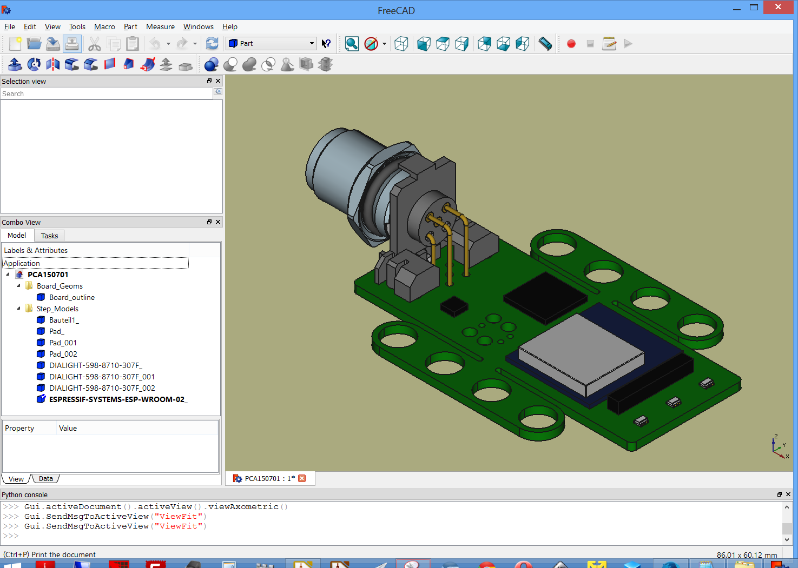Viewport: 798px width, 568px height.
Task: Toggle floating of Selection view panel
Action: [209, 81]
